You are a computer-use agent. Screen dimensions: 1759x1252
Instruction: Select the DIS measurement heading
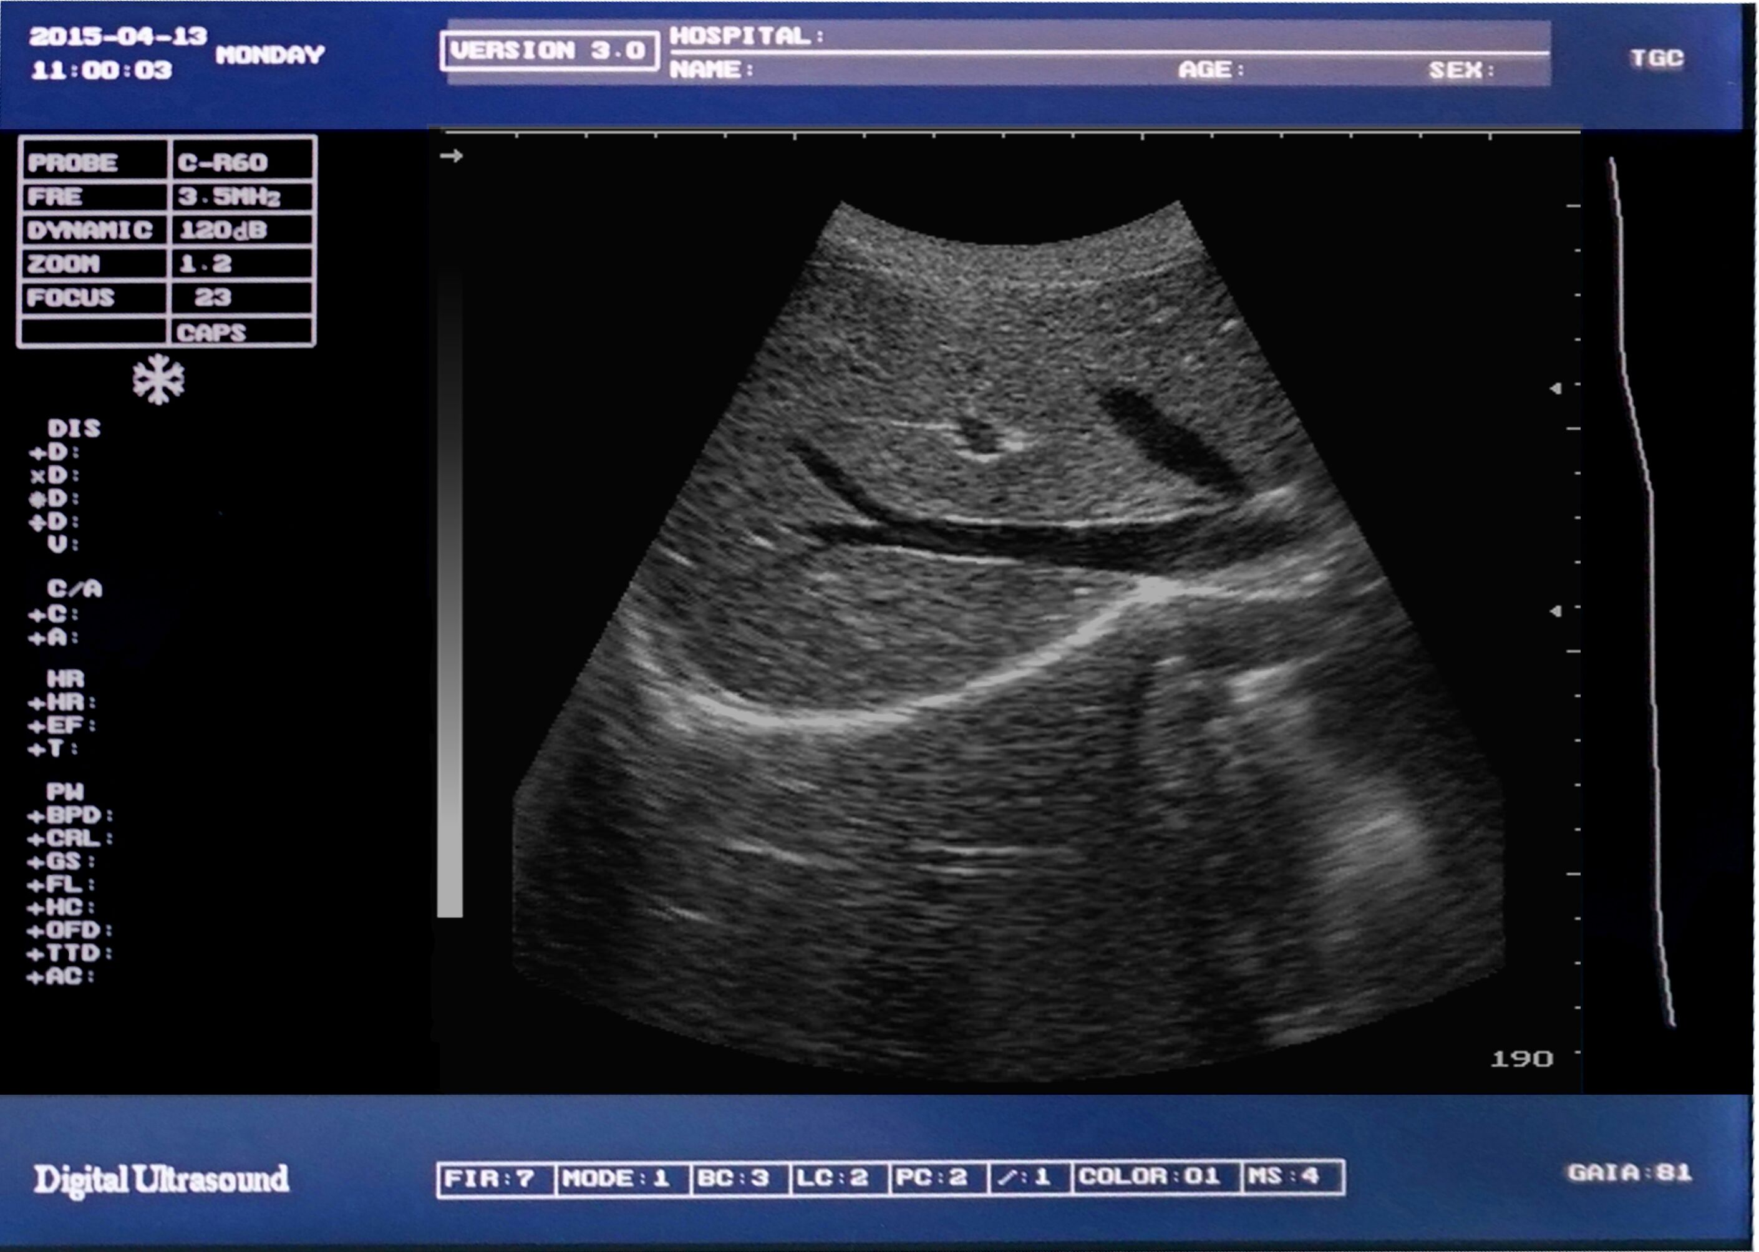74,428
